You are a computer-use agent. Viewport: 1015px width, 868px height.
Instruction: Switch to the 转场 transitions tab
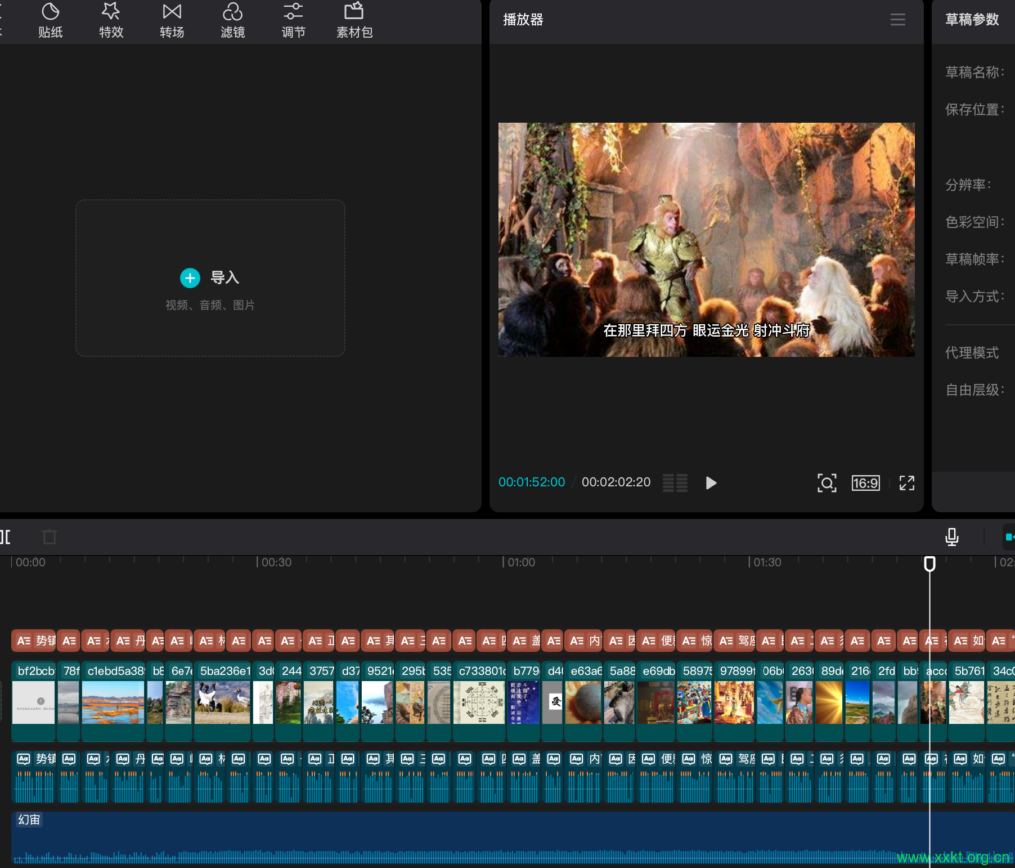click(172, 21)
